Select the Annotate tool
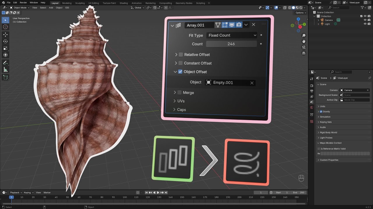The image size is (373, 209). (x=5, y=63)
